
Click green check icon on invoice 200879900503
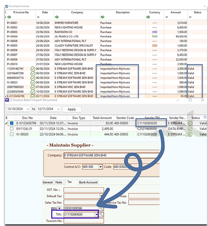[x=33, y=87]
